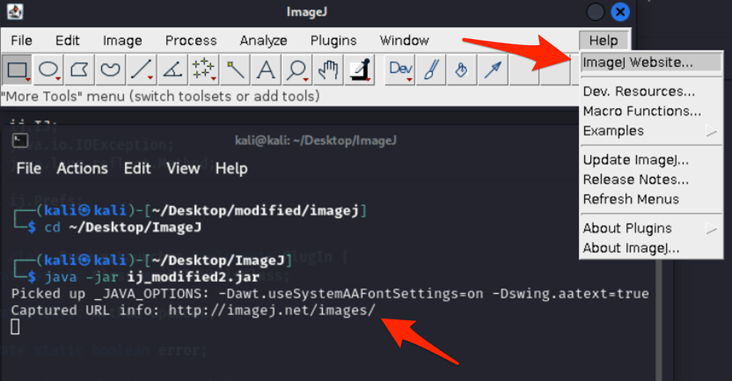Select the Freehand selection tool
The image size is (732, 381).
click(x=110, y=70)
